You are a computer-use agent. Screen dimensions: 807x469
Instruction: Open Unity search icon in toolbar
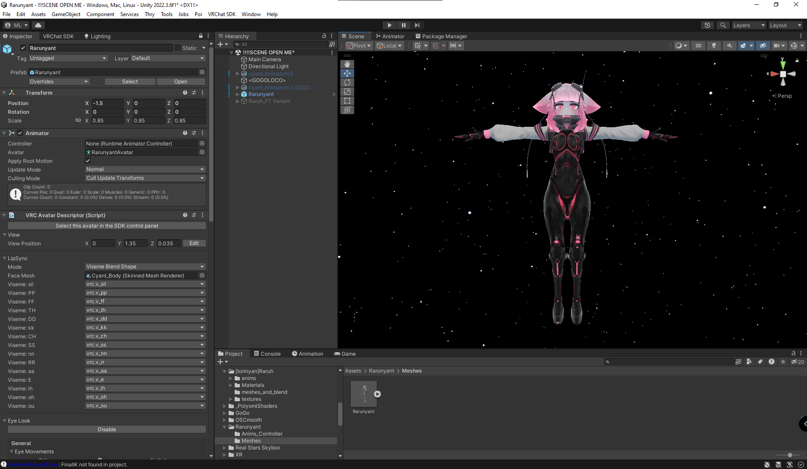[x=723, y=25]
